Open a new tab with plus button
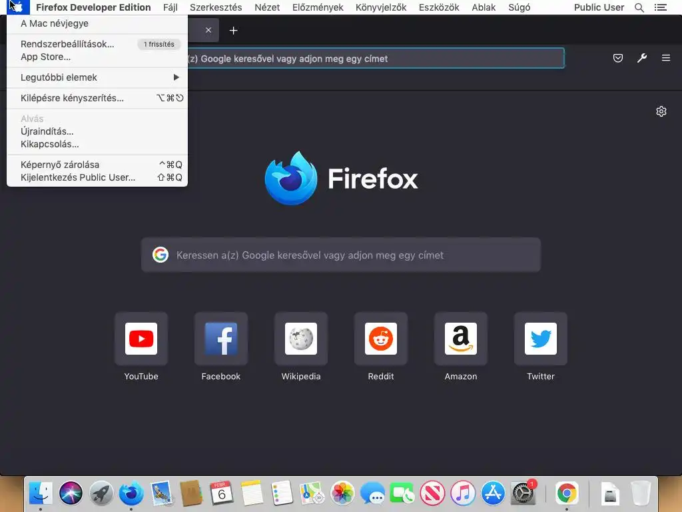The image size is (682, 512). (x=234, y=31)
